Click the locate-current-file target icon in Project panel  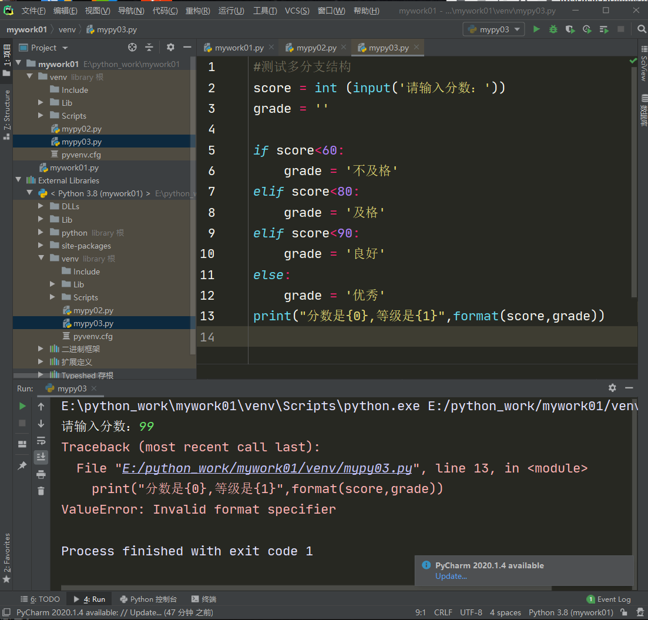pos(132,48)
